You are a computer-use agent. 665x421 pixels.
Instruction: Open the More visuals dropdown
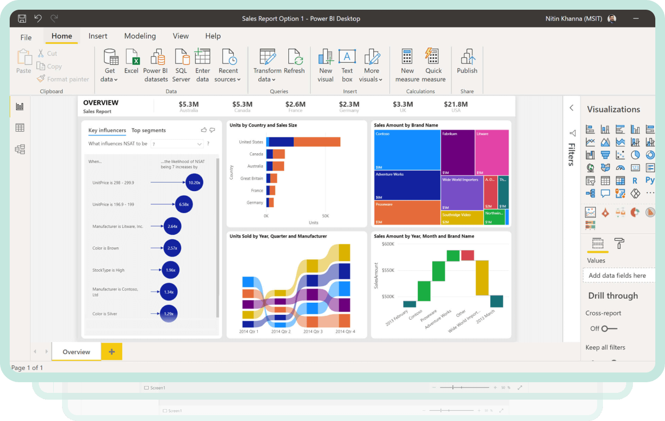[x=380, y=80]
